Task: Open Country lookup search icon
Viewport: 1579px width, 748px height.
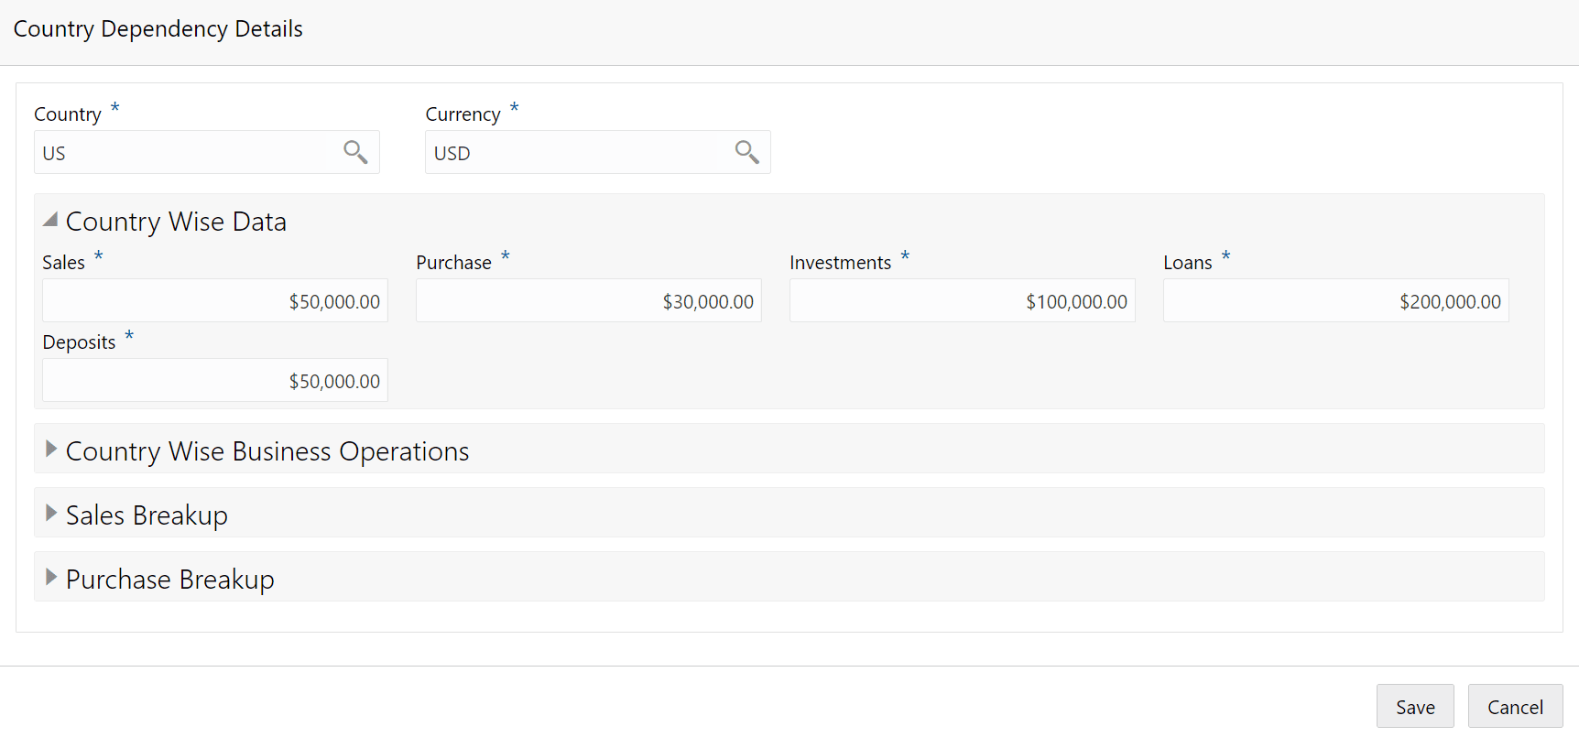Action: pyautogui.click(x=355, y=152)
